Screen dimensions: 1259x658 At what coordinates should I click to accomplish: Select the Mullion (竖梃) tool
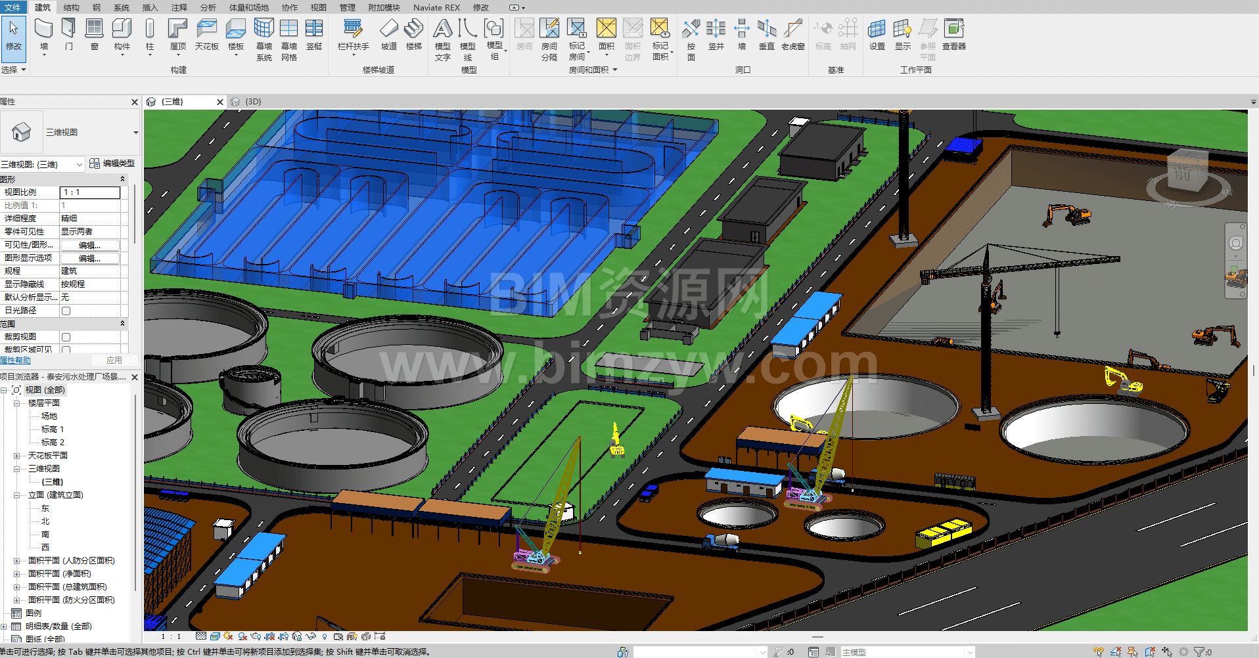(314, 35)
